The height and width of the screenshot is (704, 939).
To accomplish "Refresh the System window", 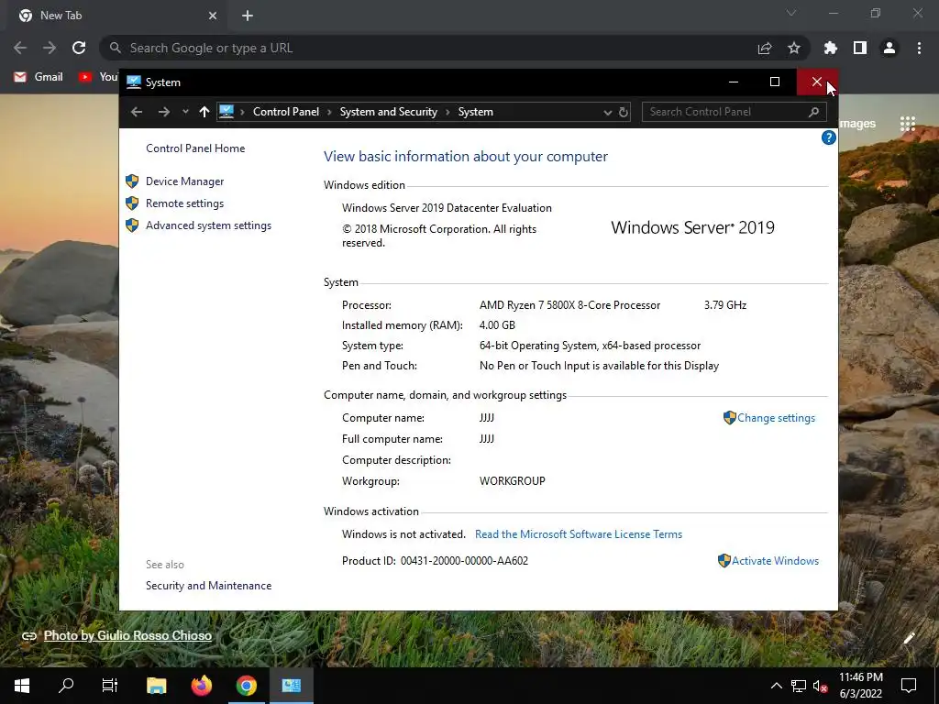I will tap(624, 112).
